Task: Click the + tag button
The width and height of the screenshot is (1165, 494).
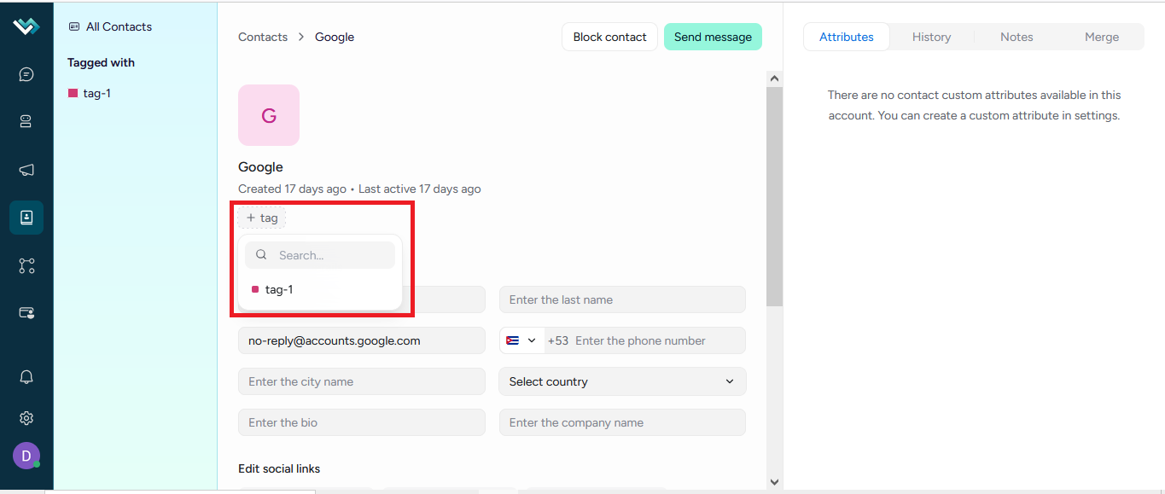Action: click(262, 218)
